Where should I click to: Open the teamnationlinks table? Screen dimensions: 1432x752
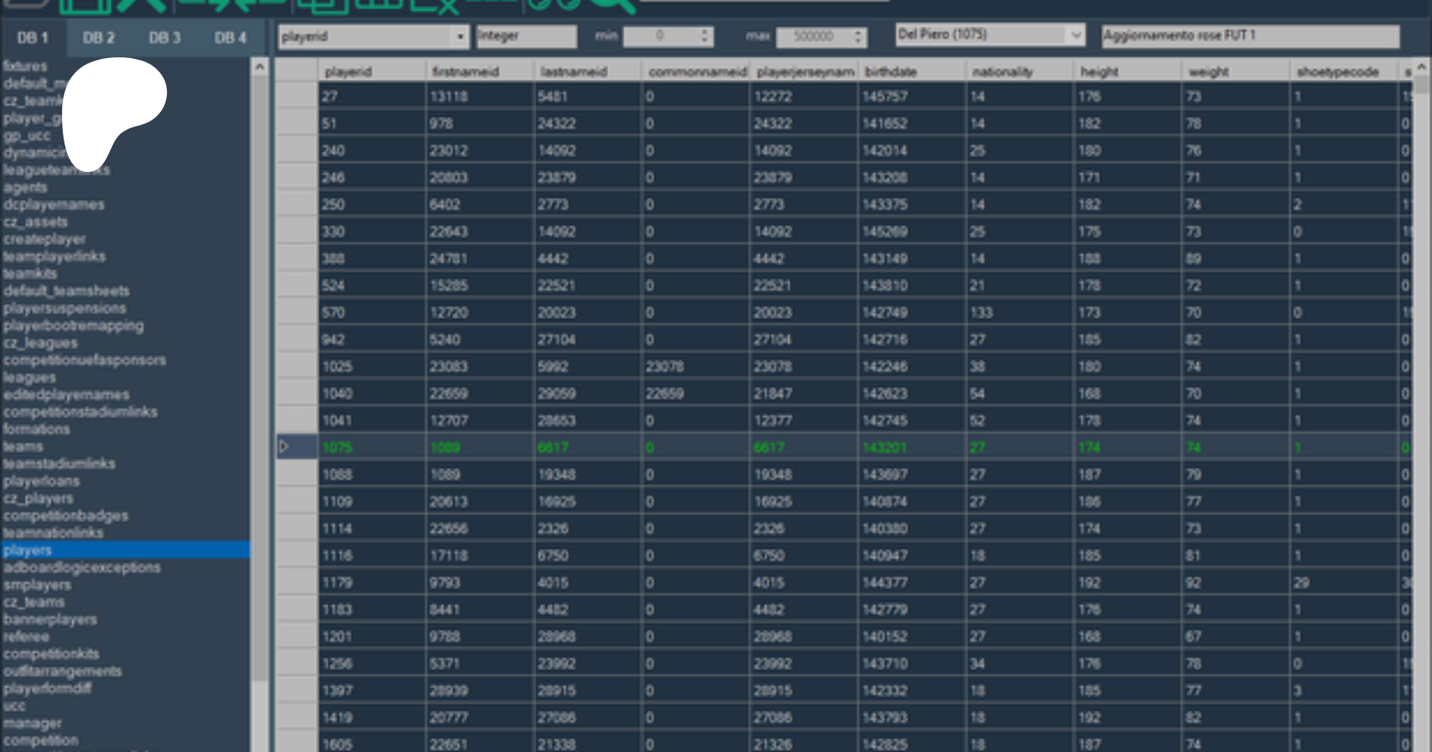53,533
